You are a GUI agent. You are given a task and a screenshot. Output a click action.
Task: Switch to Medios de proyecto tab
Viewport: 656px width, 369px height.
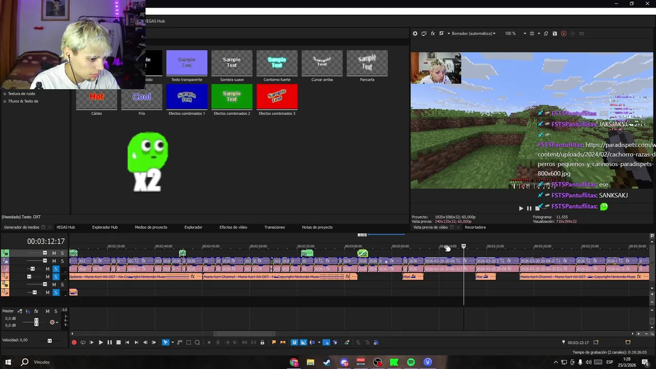click(x=151, y=227)
